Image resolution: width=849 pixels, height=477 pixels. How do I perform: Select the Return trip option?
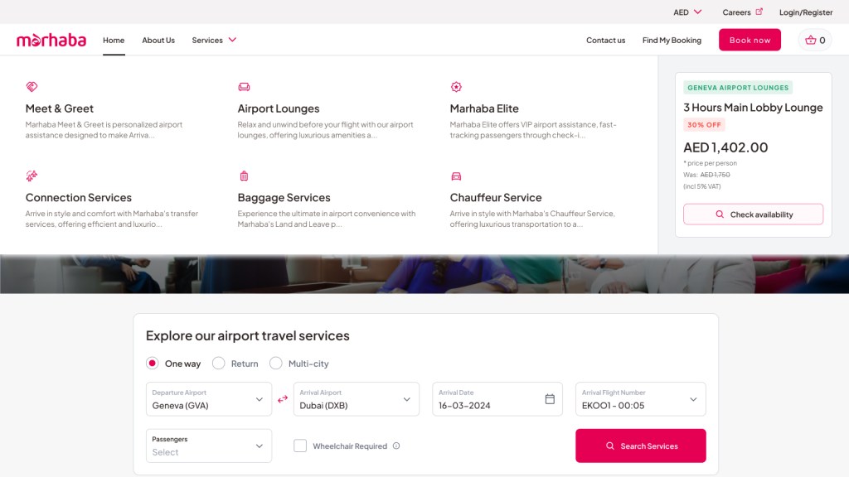point(219,364)
